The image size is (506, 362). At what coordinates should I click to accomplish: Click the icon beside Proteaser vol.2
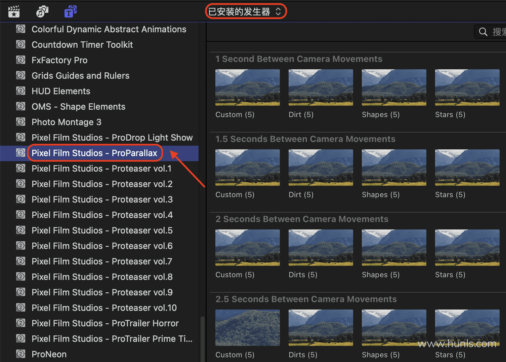pyautogui.click(x=21, y=184)
